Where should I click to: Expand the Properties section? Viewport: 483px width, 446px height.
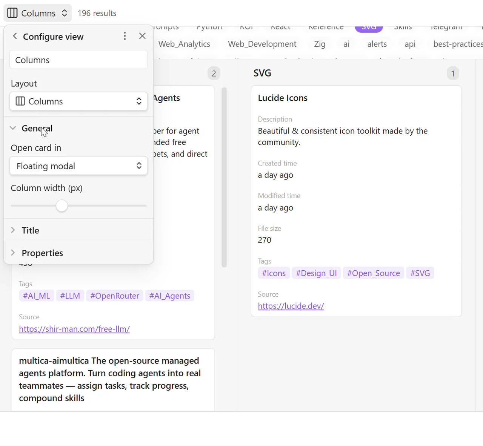[x=78, y=253]
